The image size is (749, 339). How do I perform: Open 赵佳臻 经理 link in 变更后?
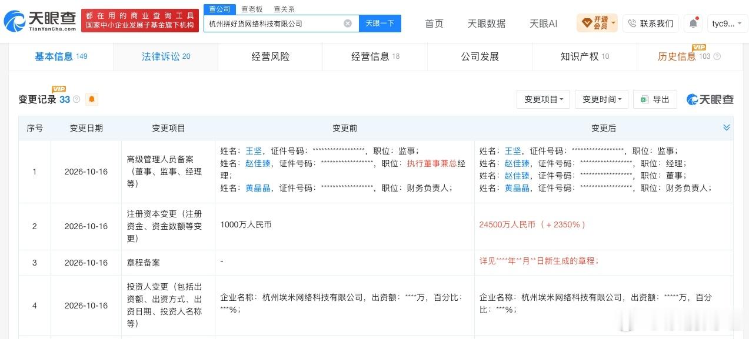coord(517,163)
